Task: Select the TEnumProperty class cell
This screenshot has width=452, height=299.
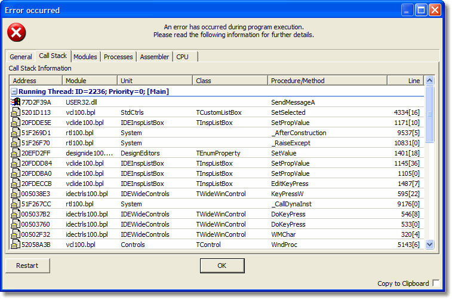Action: (218, 153)
